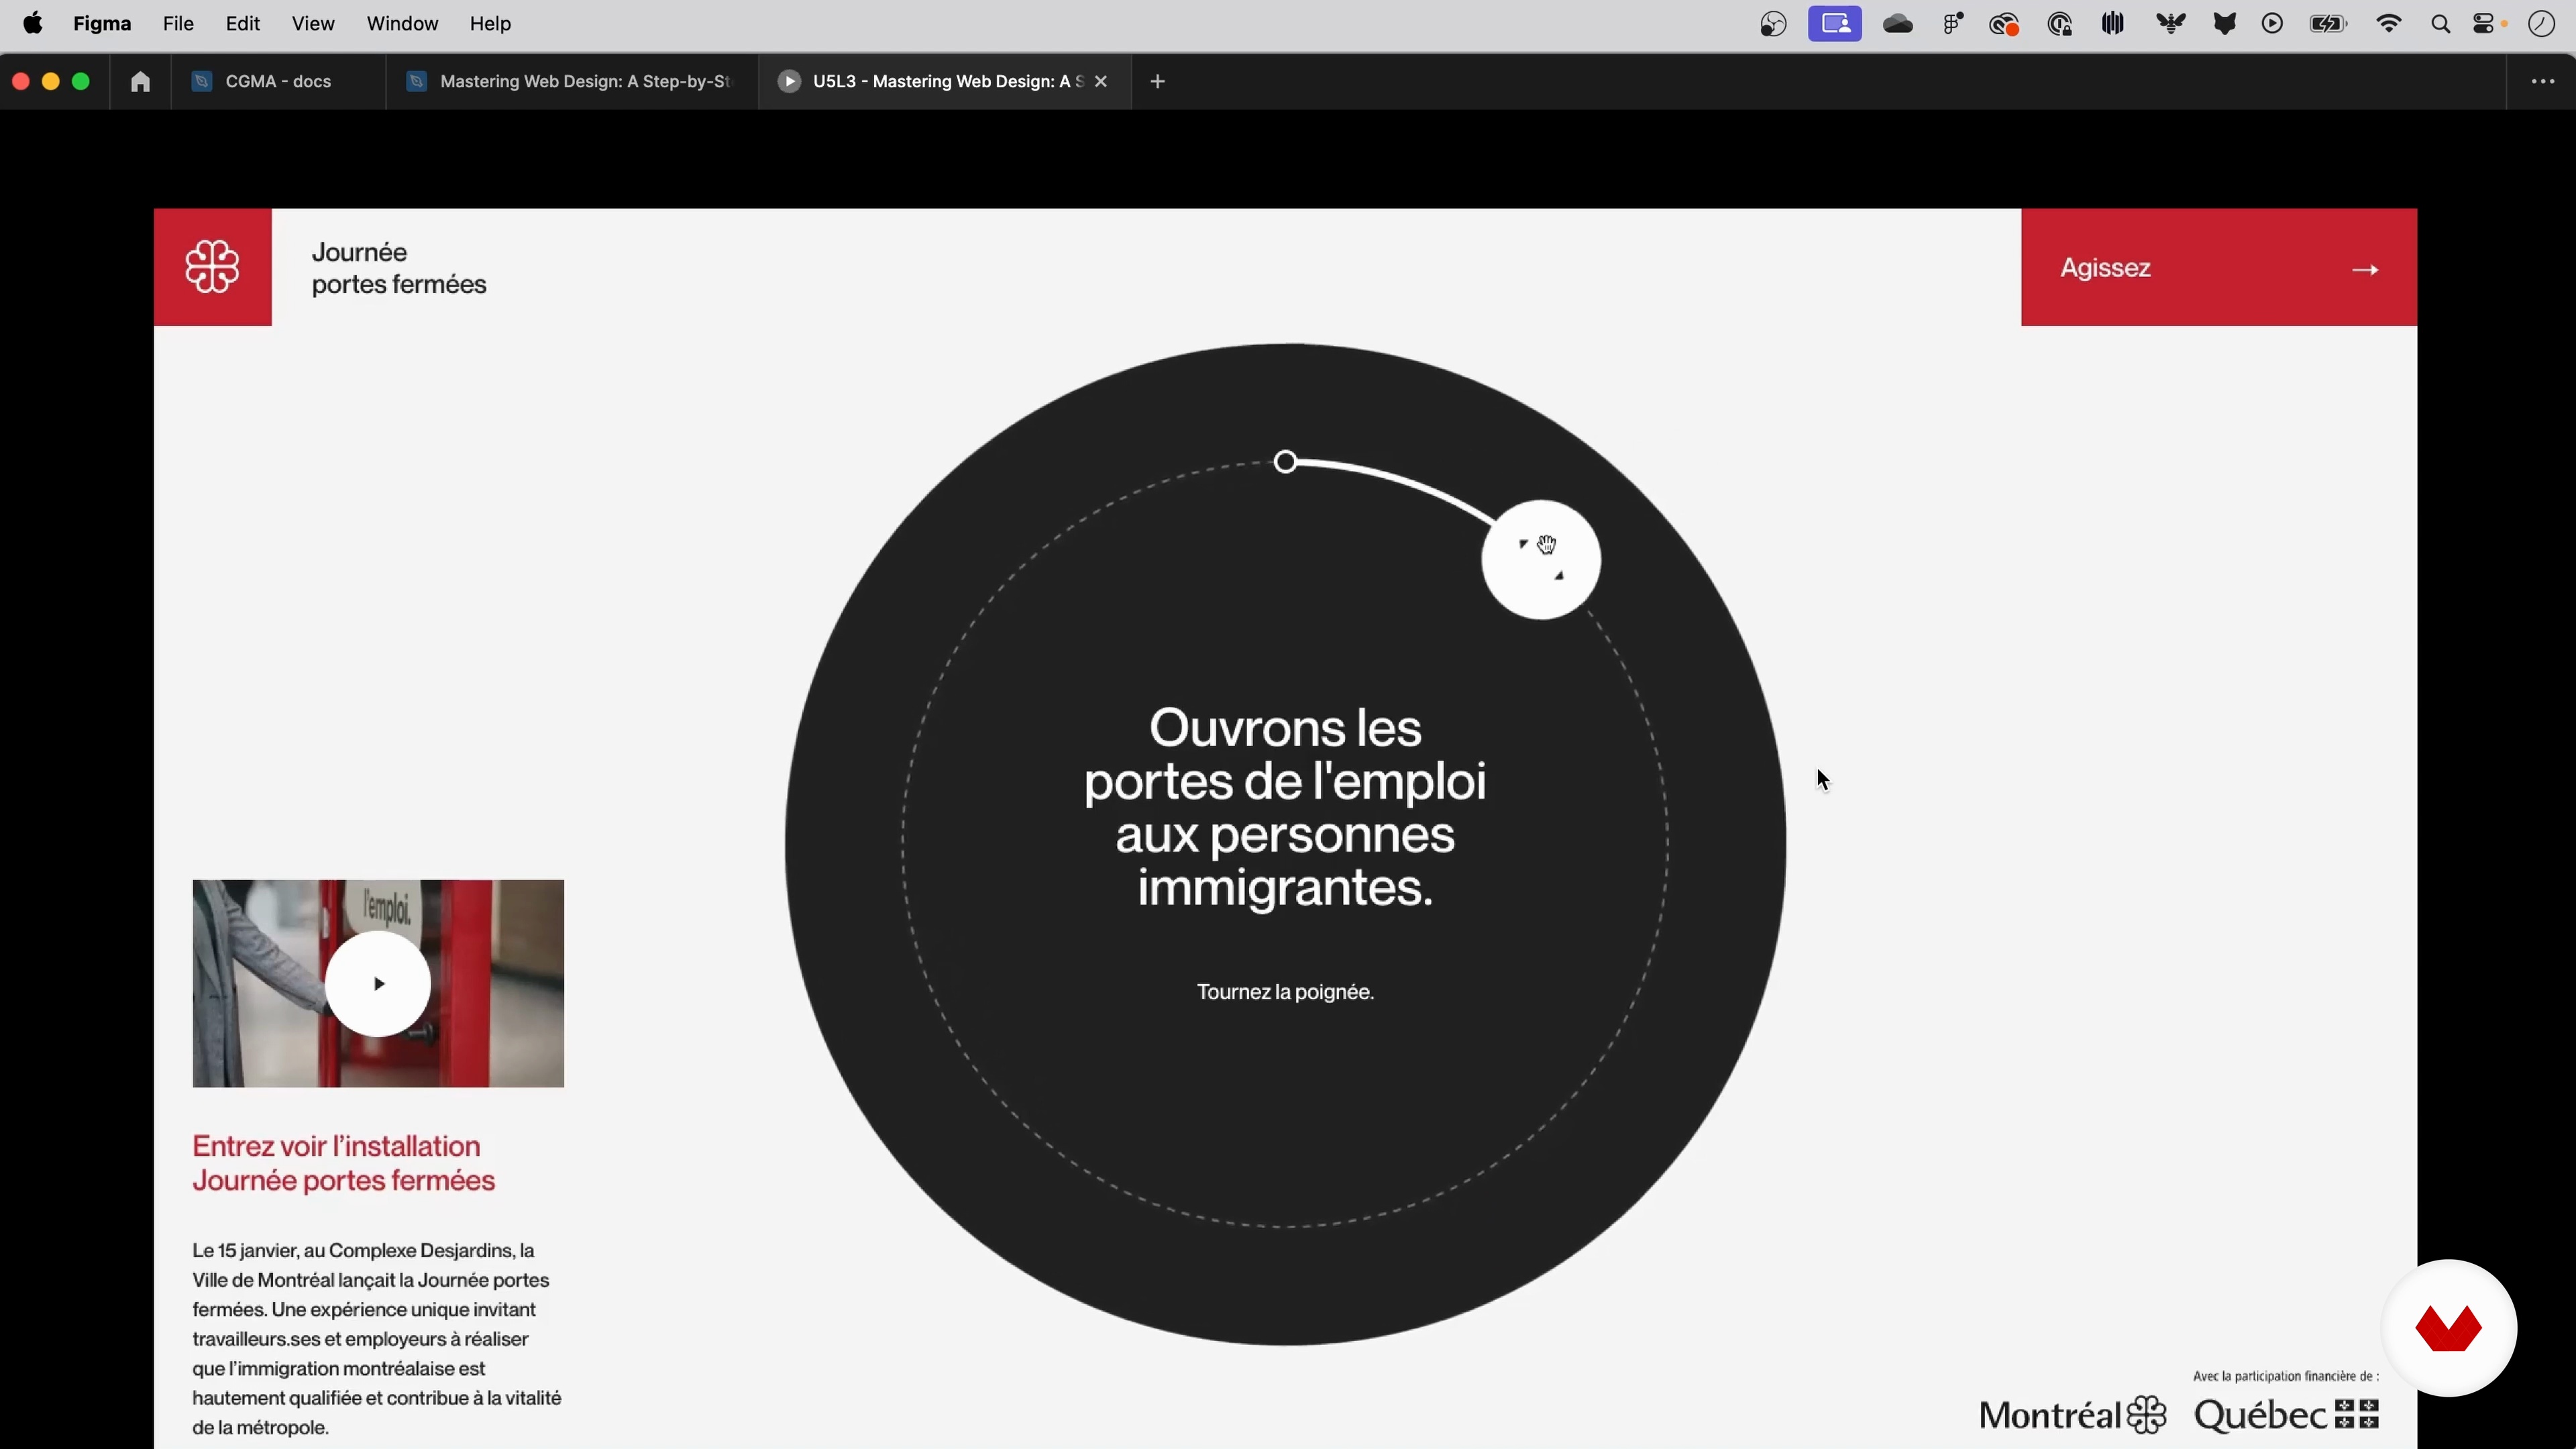The width and height of the screenshot is (2576, 1449).
Task: Click the highlighted screen recording menu bar icon
Action: click(x=1835, y=24)
